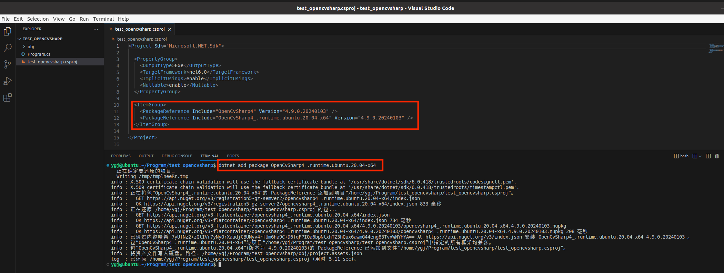
Task: Close the test_opencvsharp.csproj editor tab
Action: pos(170,29)
